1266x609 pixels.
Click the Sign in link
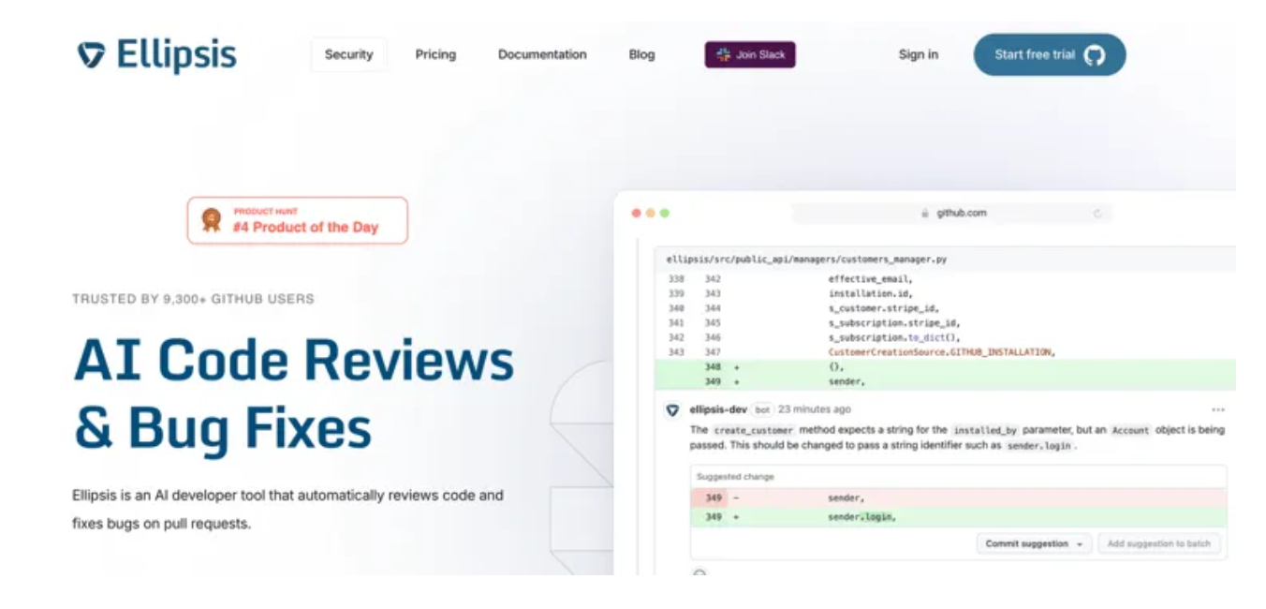(918, 54)
